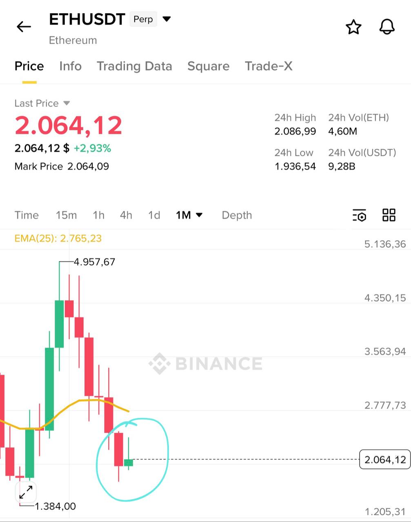Open price alert bell icon
This screenshot has width=411, height=522.
click(x=387, y=27)
